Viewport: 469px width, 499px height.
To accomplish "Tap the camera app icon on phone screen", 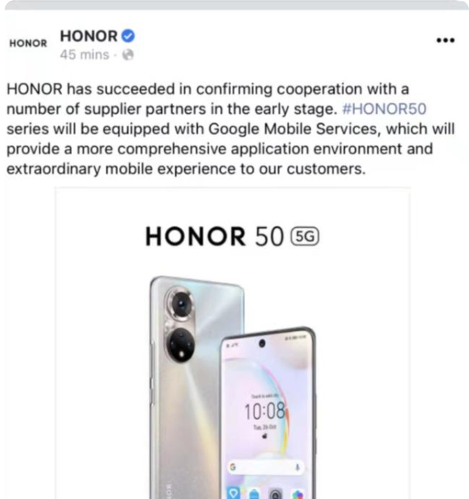I will click(276, 494).
